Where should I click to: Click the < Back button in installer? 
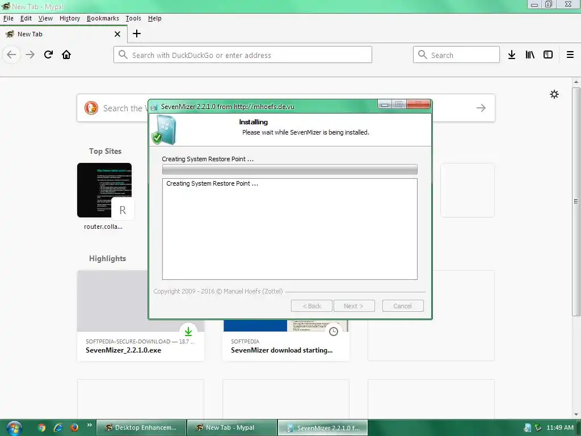click(311, 306)
